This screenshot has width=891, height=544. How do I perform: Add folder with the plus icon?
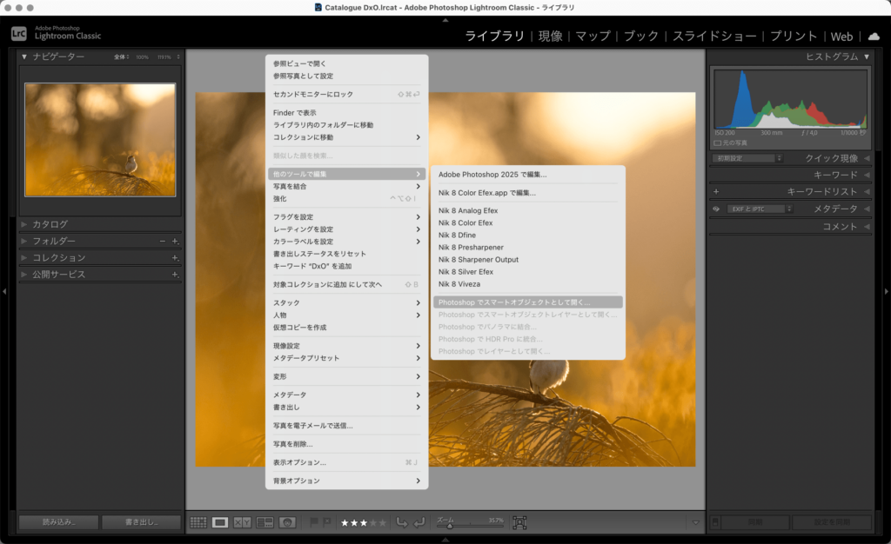point(175,241)
